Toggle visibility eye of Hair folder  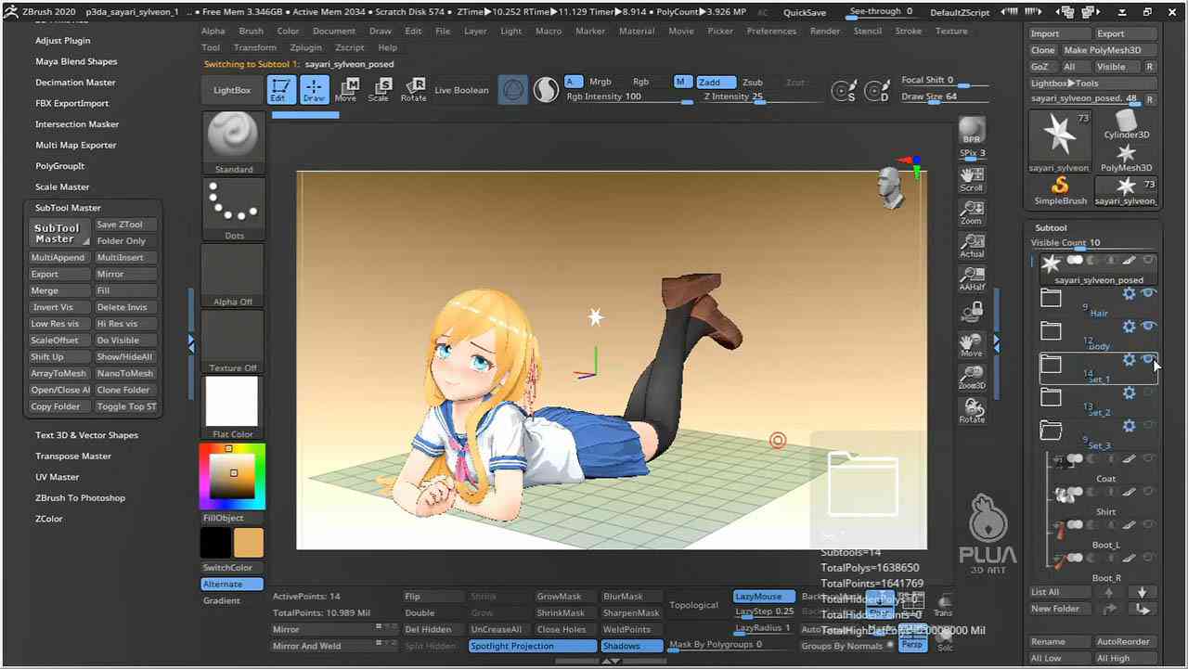(x=1148, y=293)
